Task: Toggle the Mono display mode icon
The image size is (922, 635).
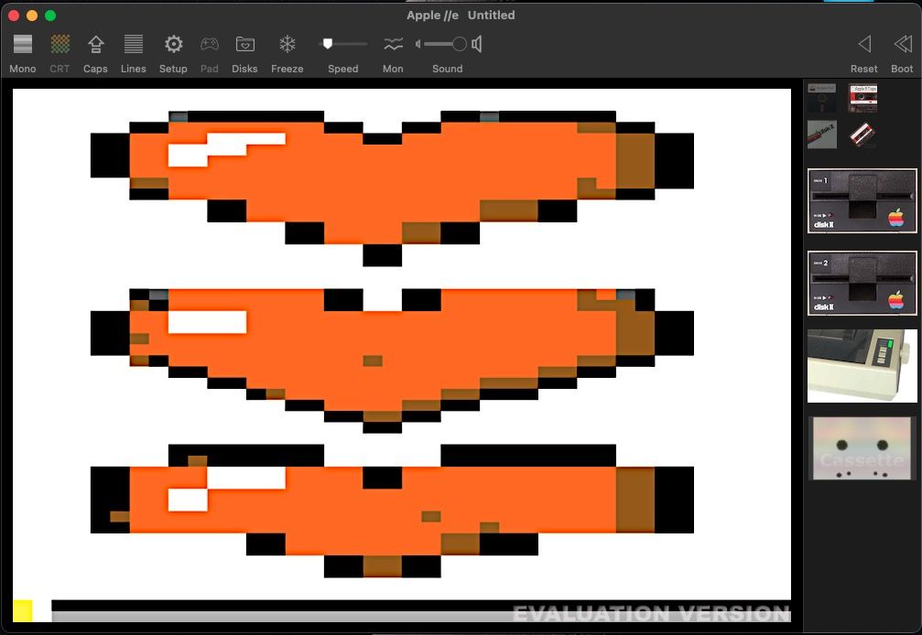Action: (x=23, y=44)
